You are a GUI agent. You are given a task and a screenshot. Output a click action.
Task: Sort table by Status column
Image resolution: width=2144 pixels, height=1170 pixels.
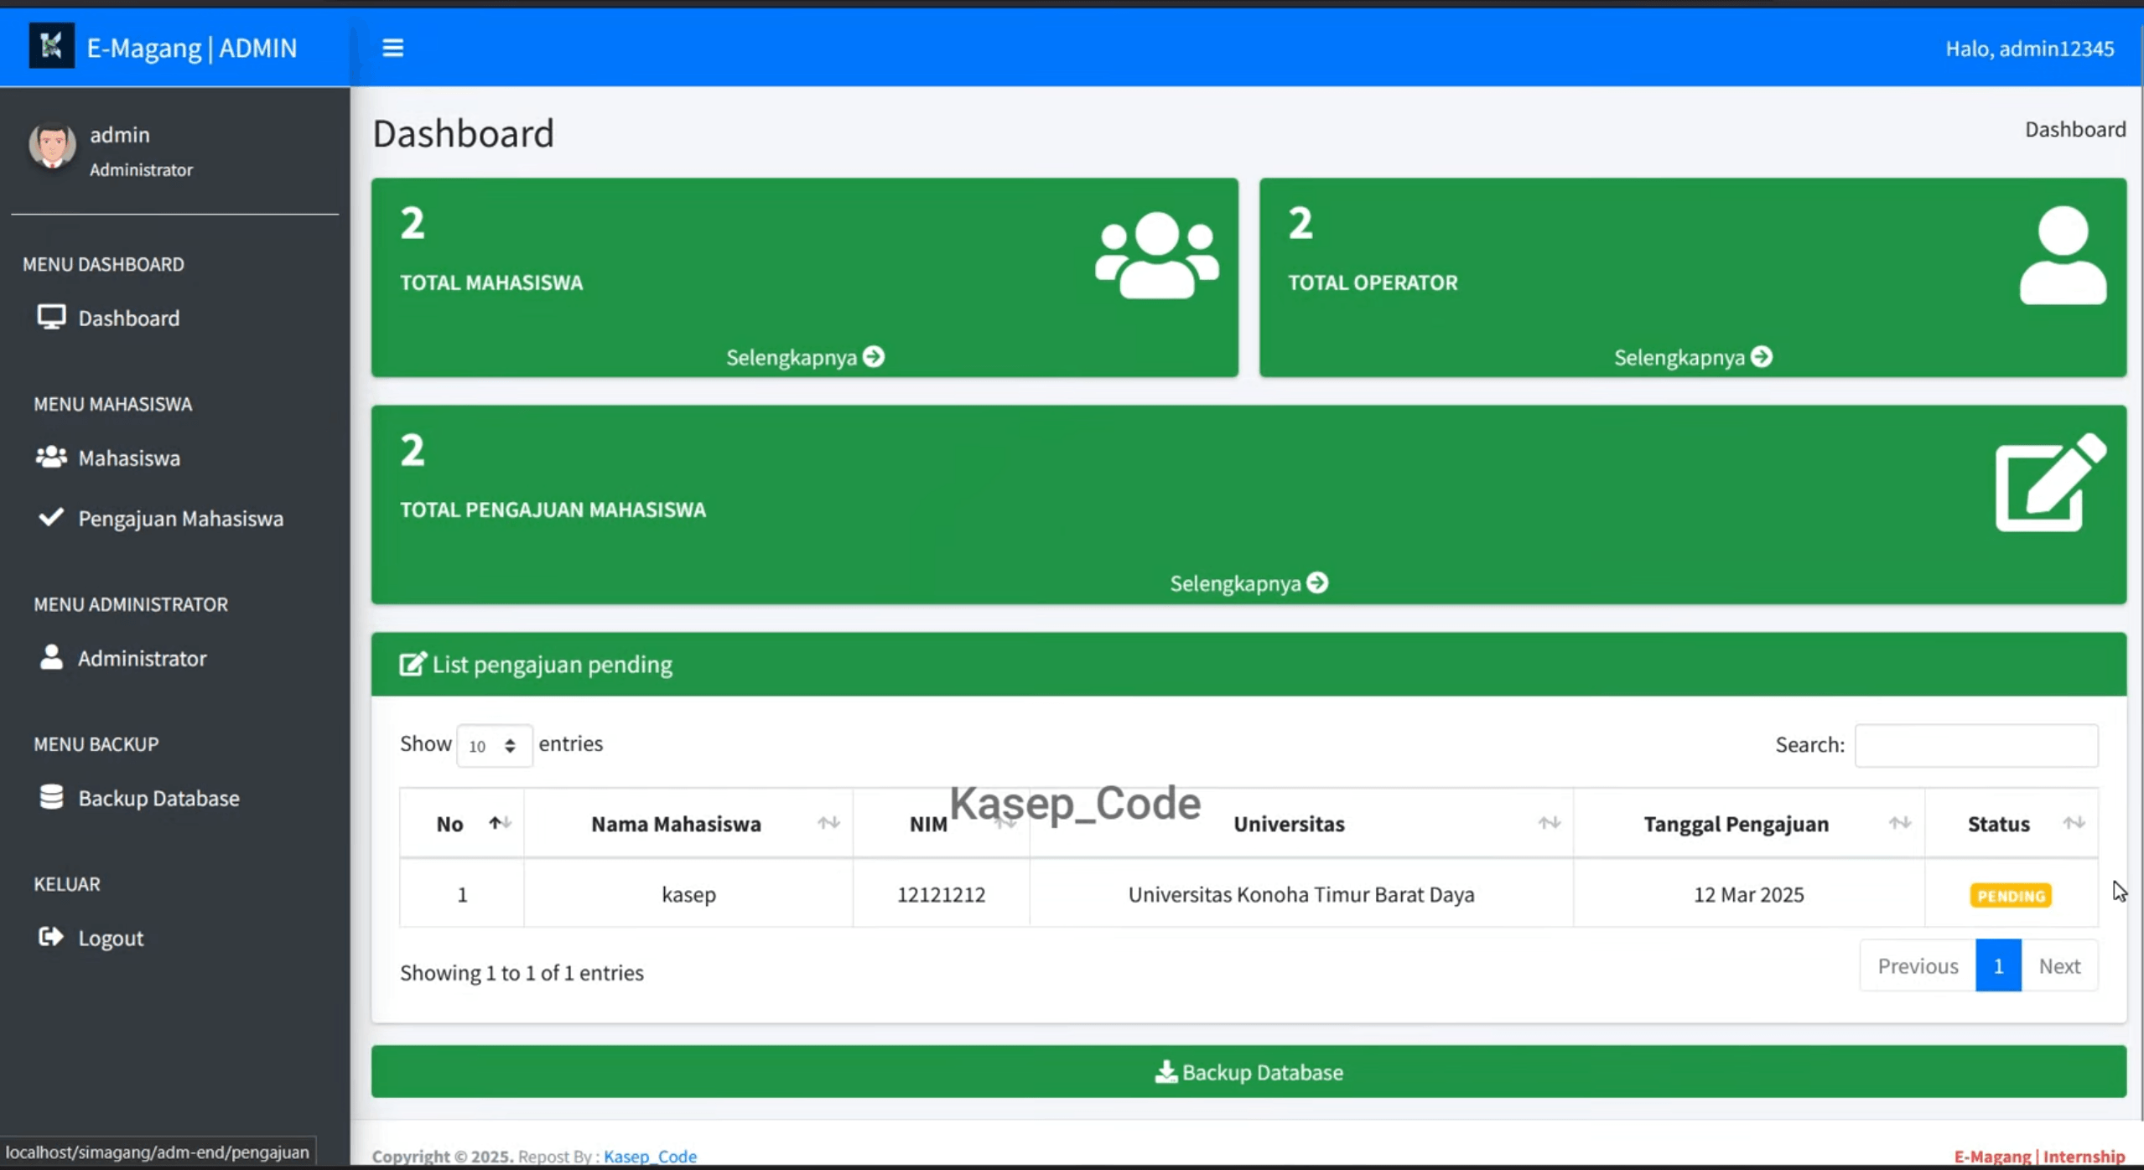(2012, 824)
